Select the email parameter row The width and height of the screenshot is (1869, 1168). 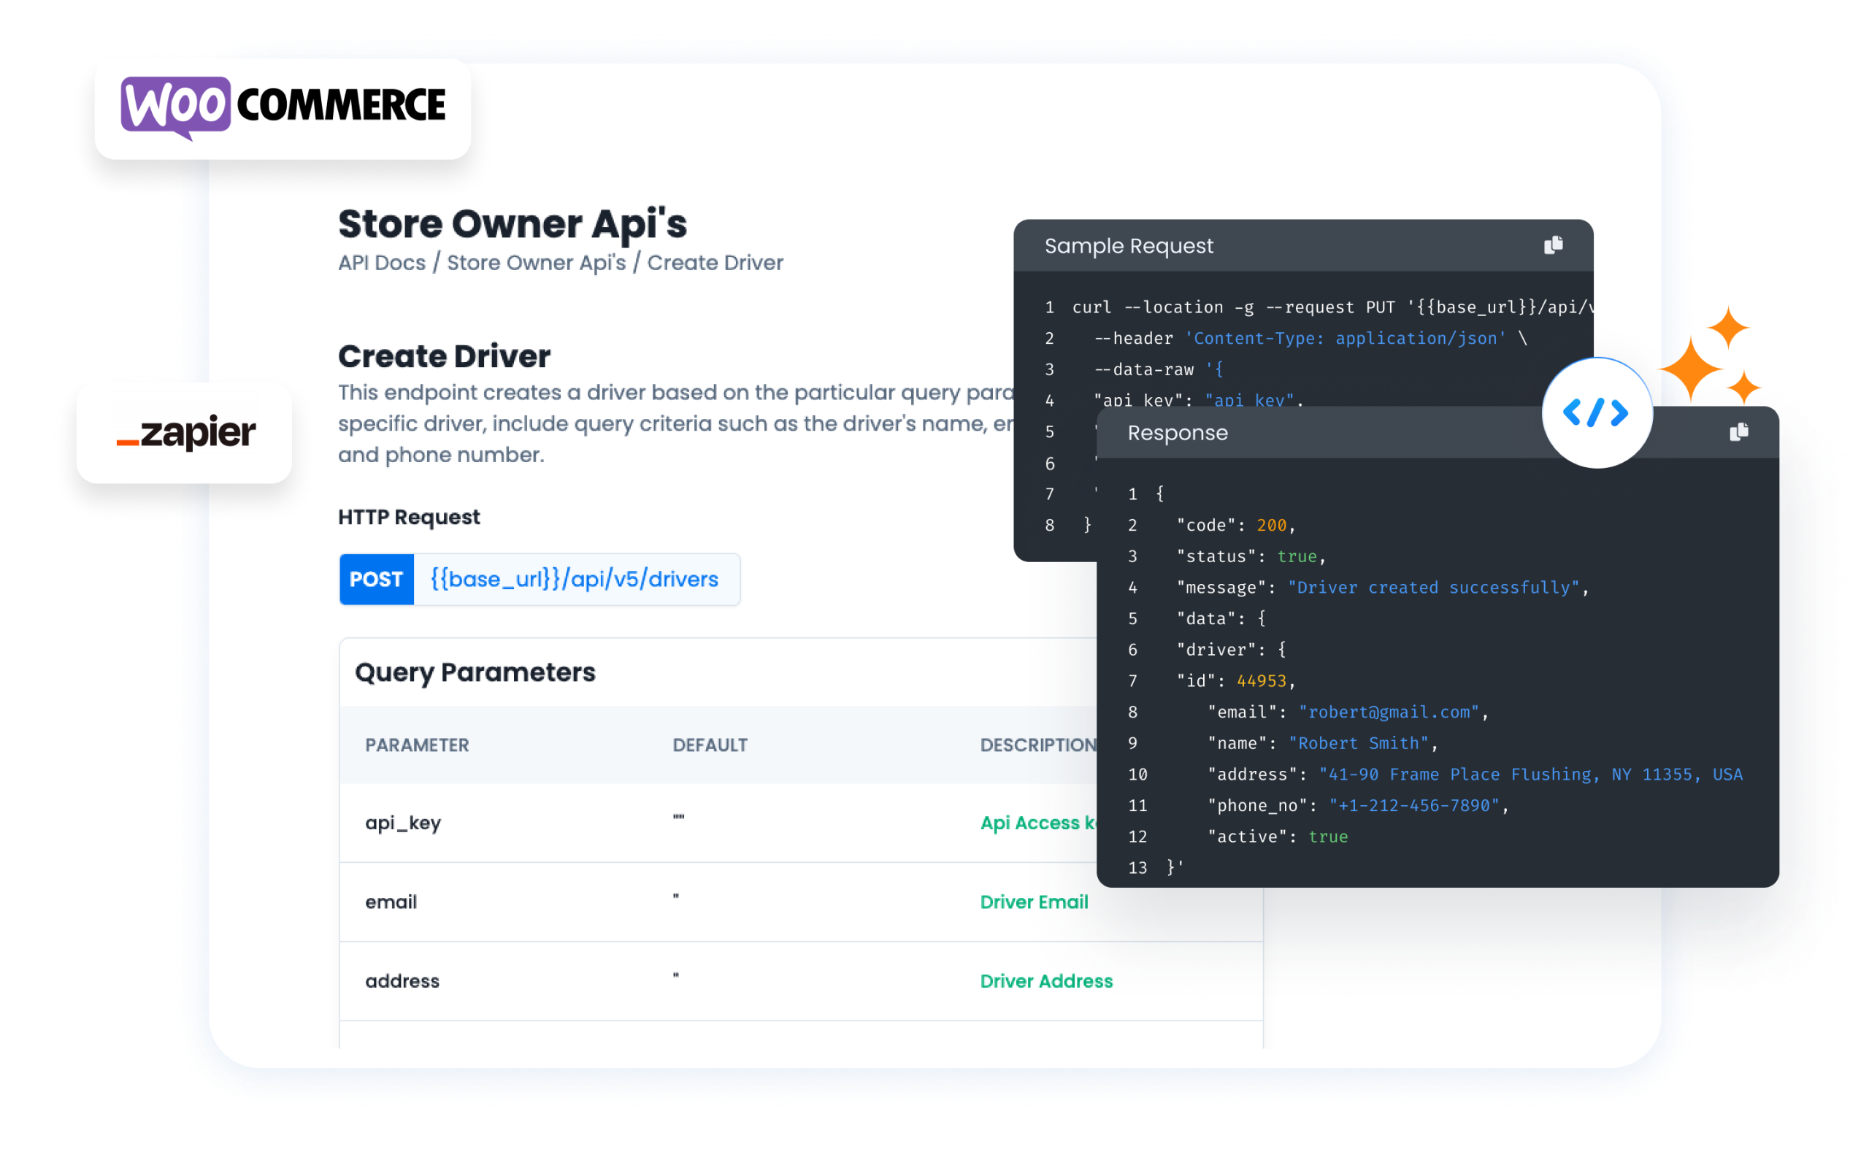click(391, 902)
